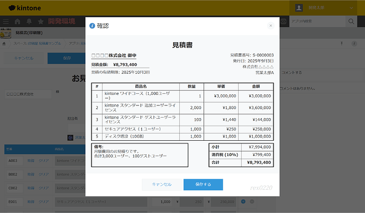Remove the E001 row with the minus icon
365x213 pixels.
pos(252,201)
